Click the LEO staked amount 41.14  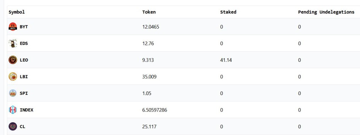226,60
